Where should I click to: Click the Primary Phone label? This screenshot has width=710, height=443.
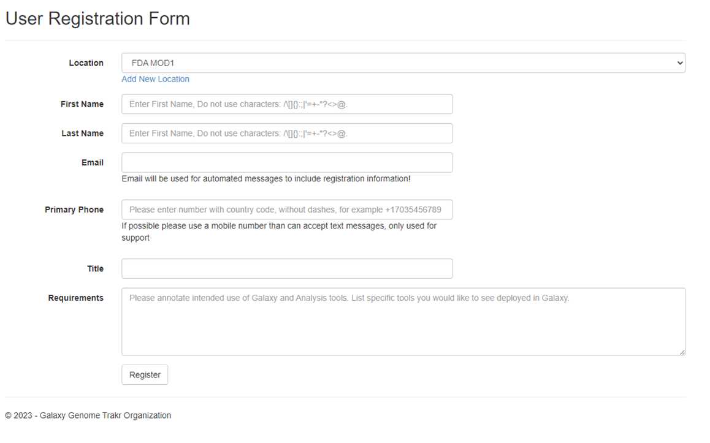74,210
